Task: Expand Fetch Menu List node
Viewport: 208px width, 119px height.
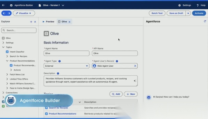Action: (7, 74)
